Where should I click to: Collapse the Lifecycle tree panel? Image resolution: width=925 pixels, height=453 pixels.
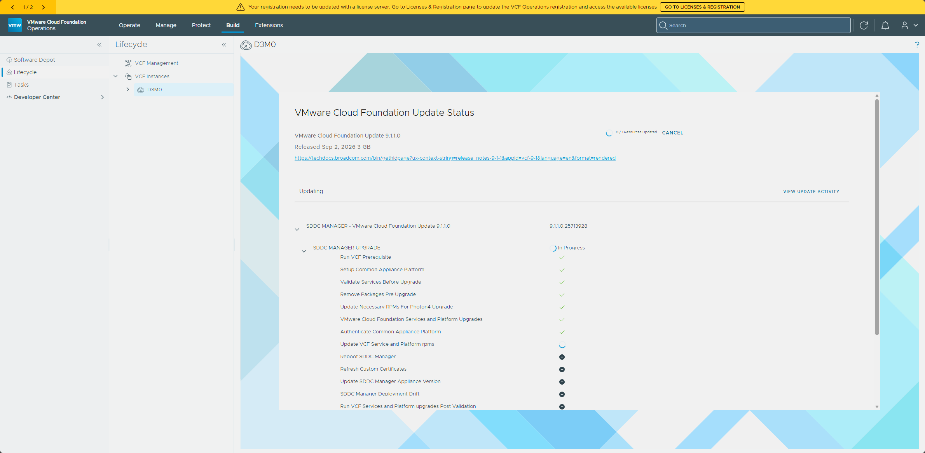coord(224,45)
